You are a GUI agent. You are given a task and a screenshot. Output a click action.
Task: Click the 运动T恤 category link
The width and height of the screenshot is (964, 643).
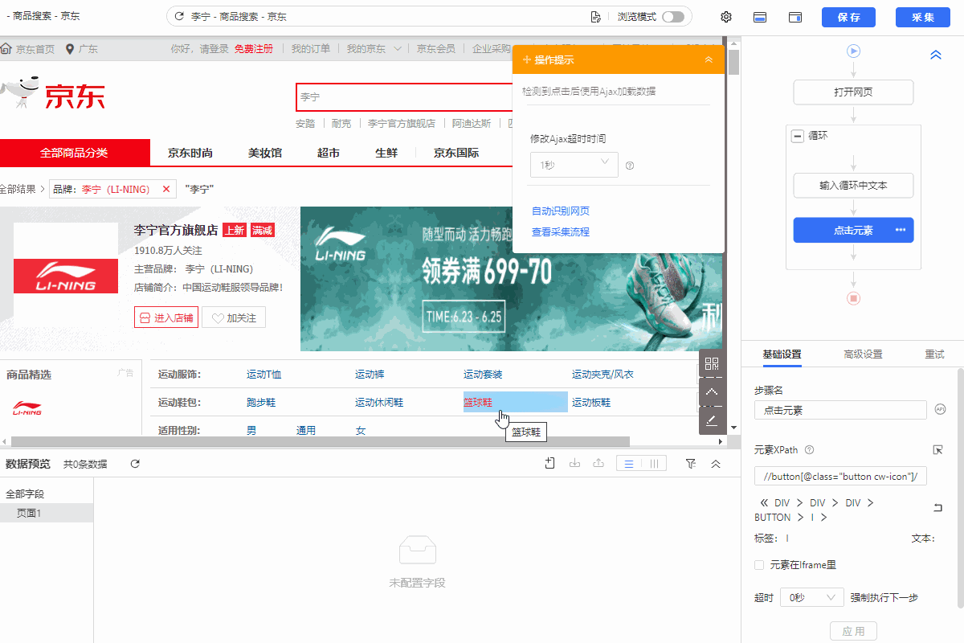[x=263, y=375]
